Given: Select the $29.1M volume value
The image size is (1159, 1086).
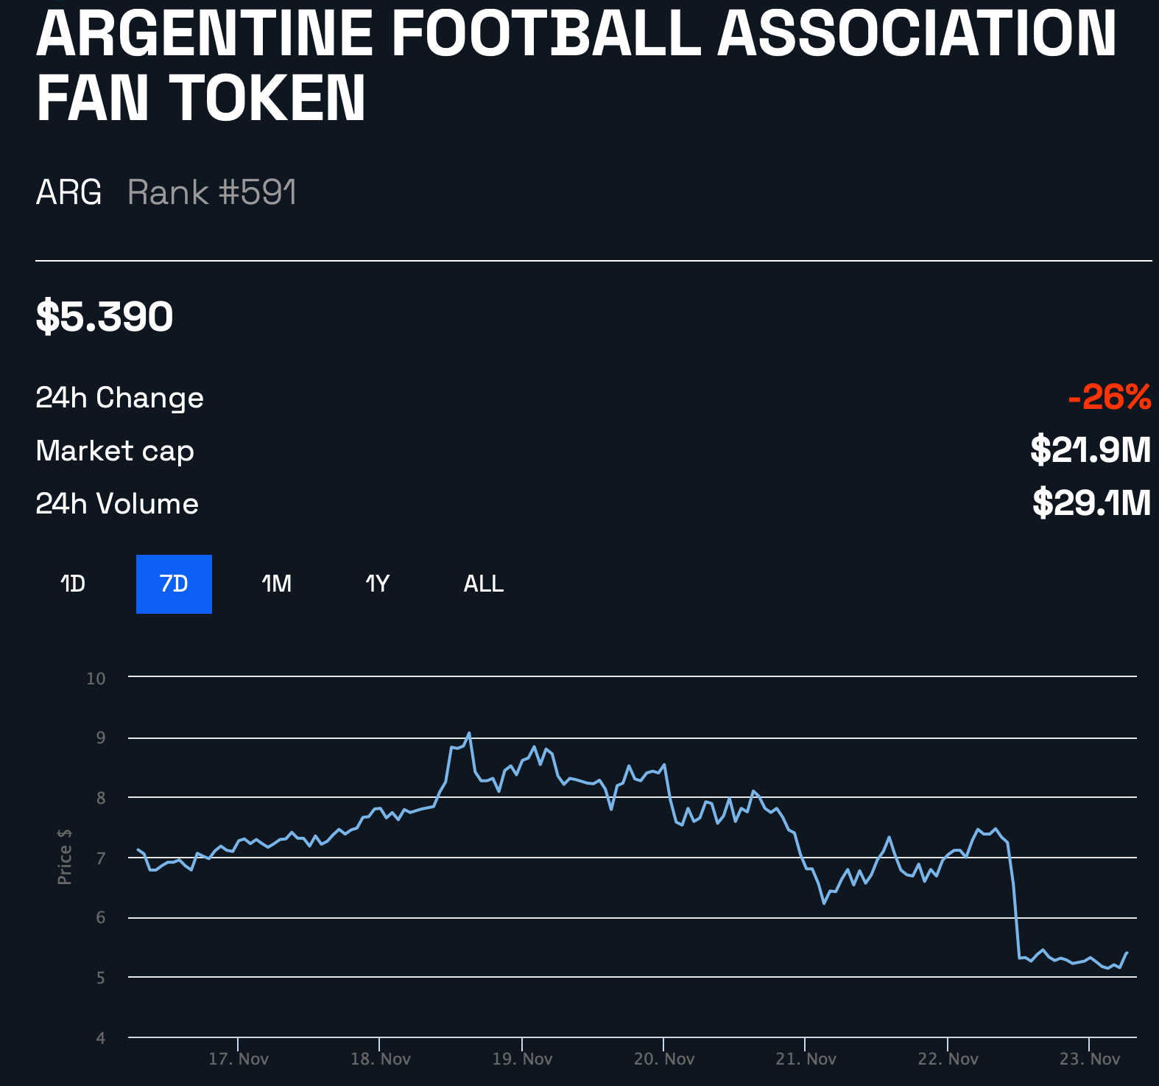Looking at the screenshot, I should click(1091, 503).
